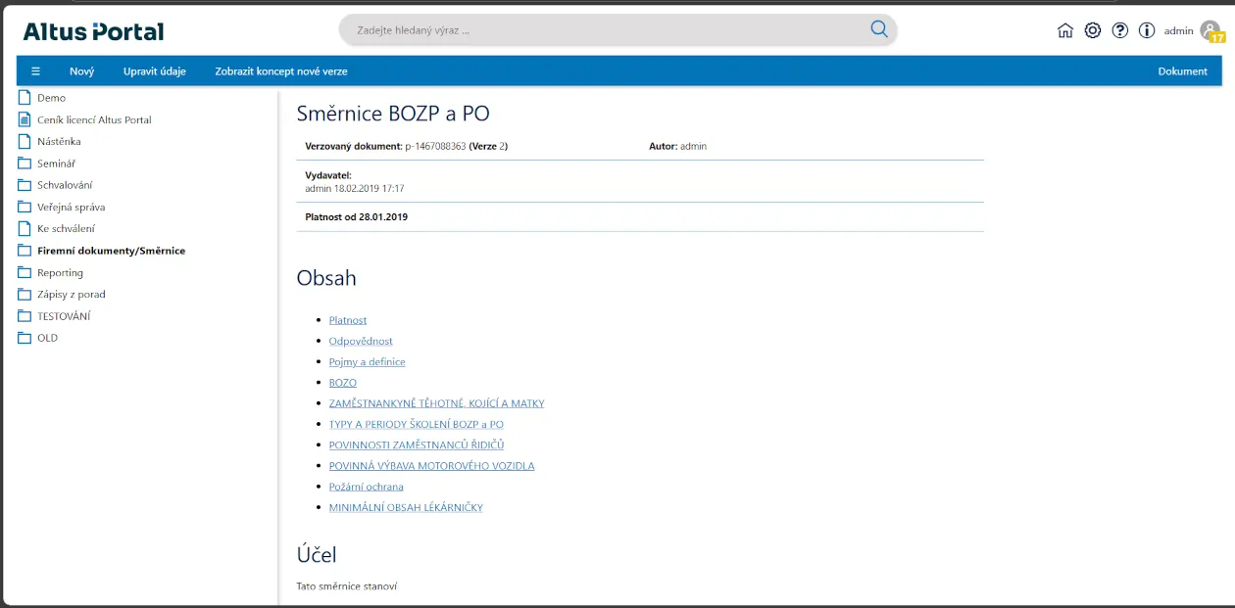Open admin user avatar menu
The width and height of the screenshot is (1235, 608).
pyautogui.click(x=1210, y=31)
